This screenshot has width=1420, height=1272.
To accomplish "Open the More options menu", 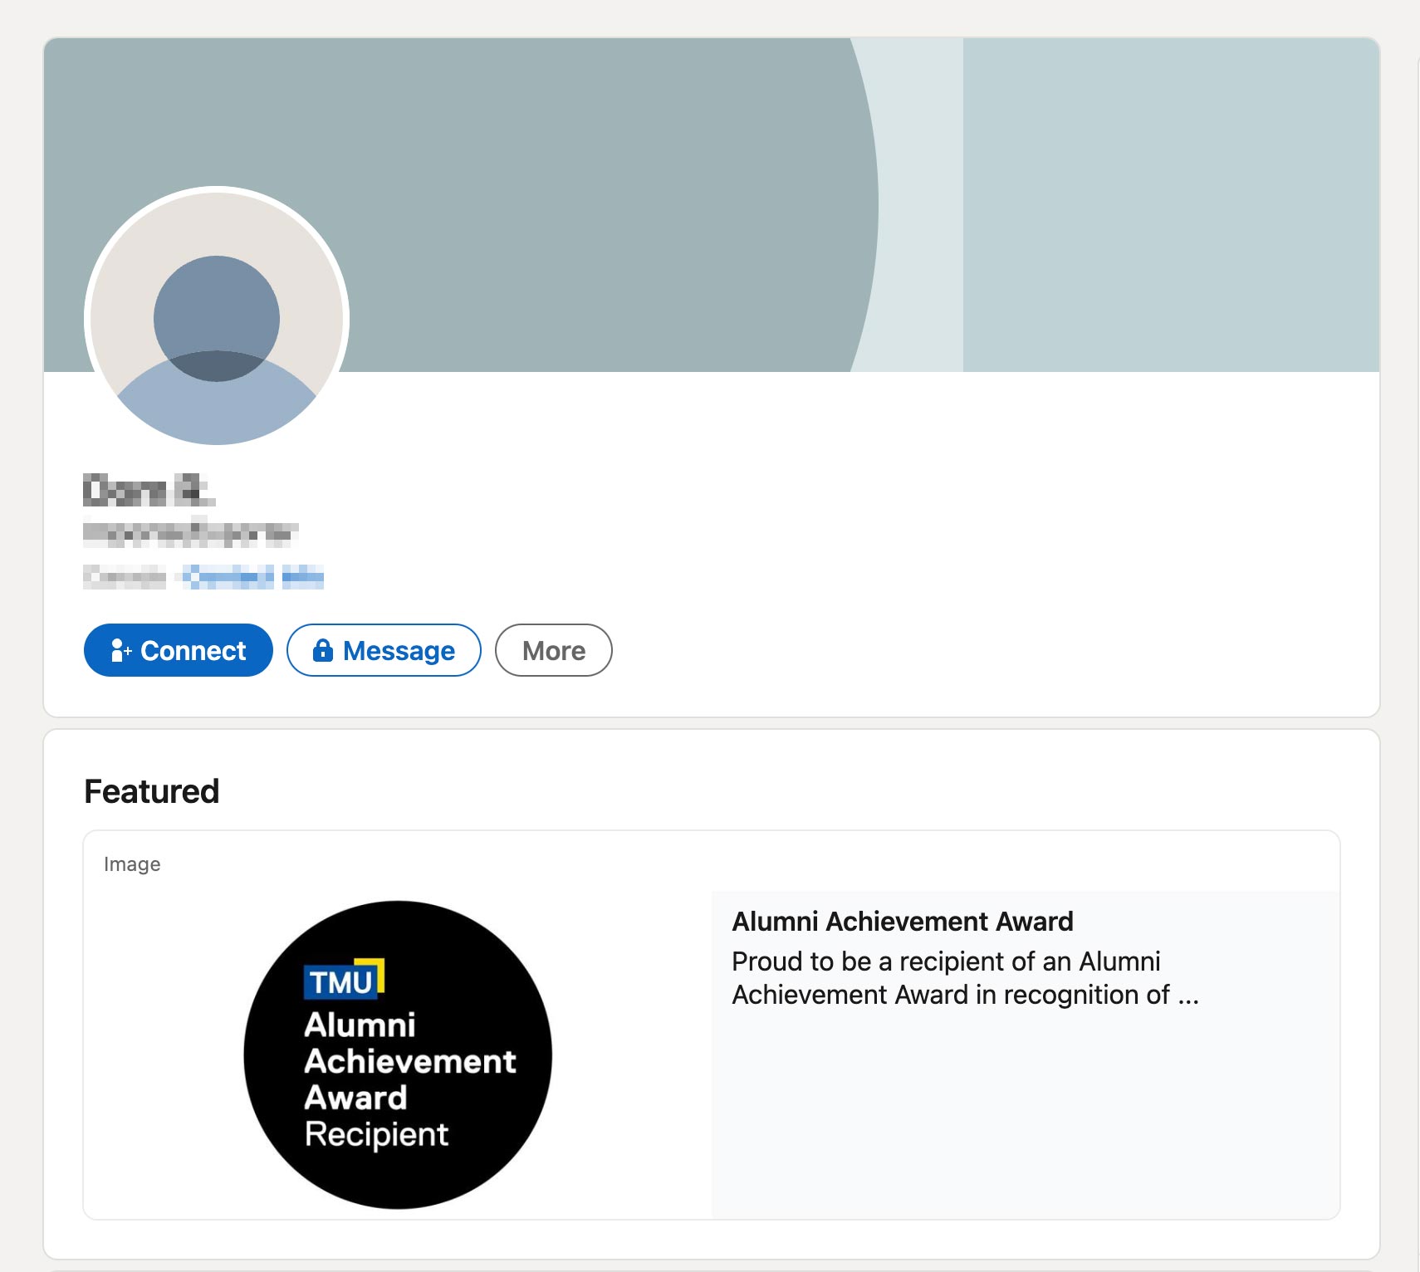I will (x=553, y=650).
